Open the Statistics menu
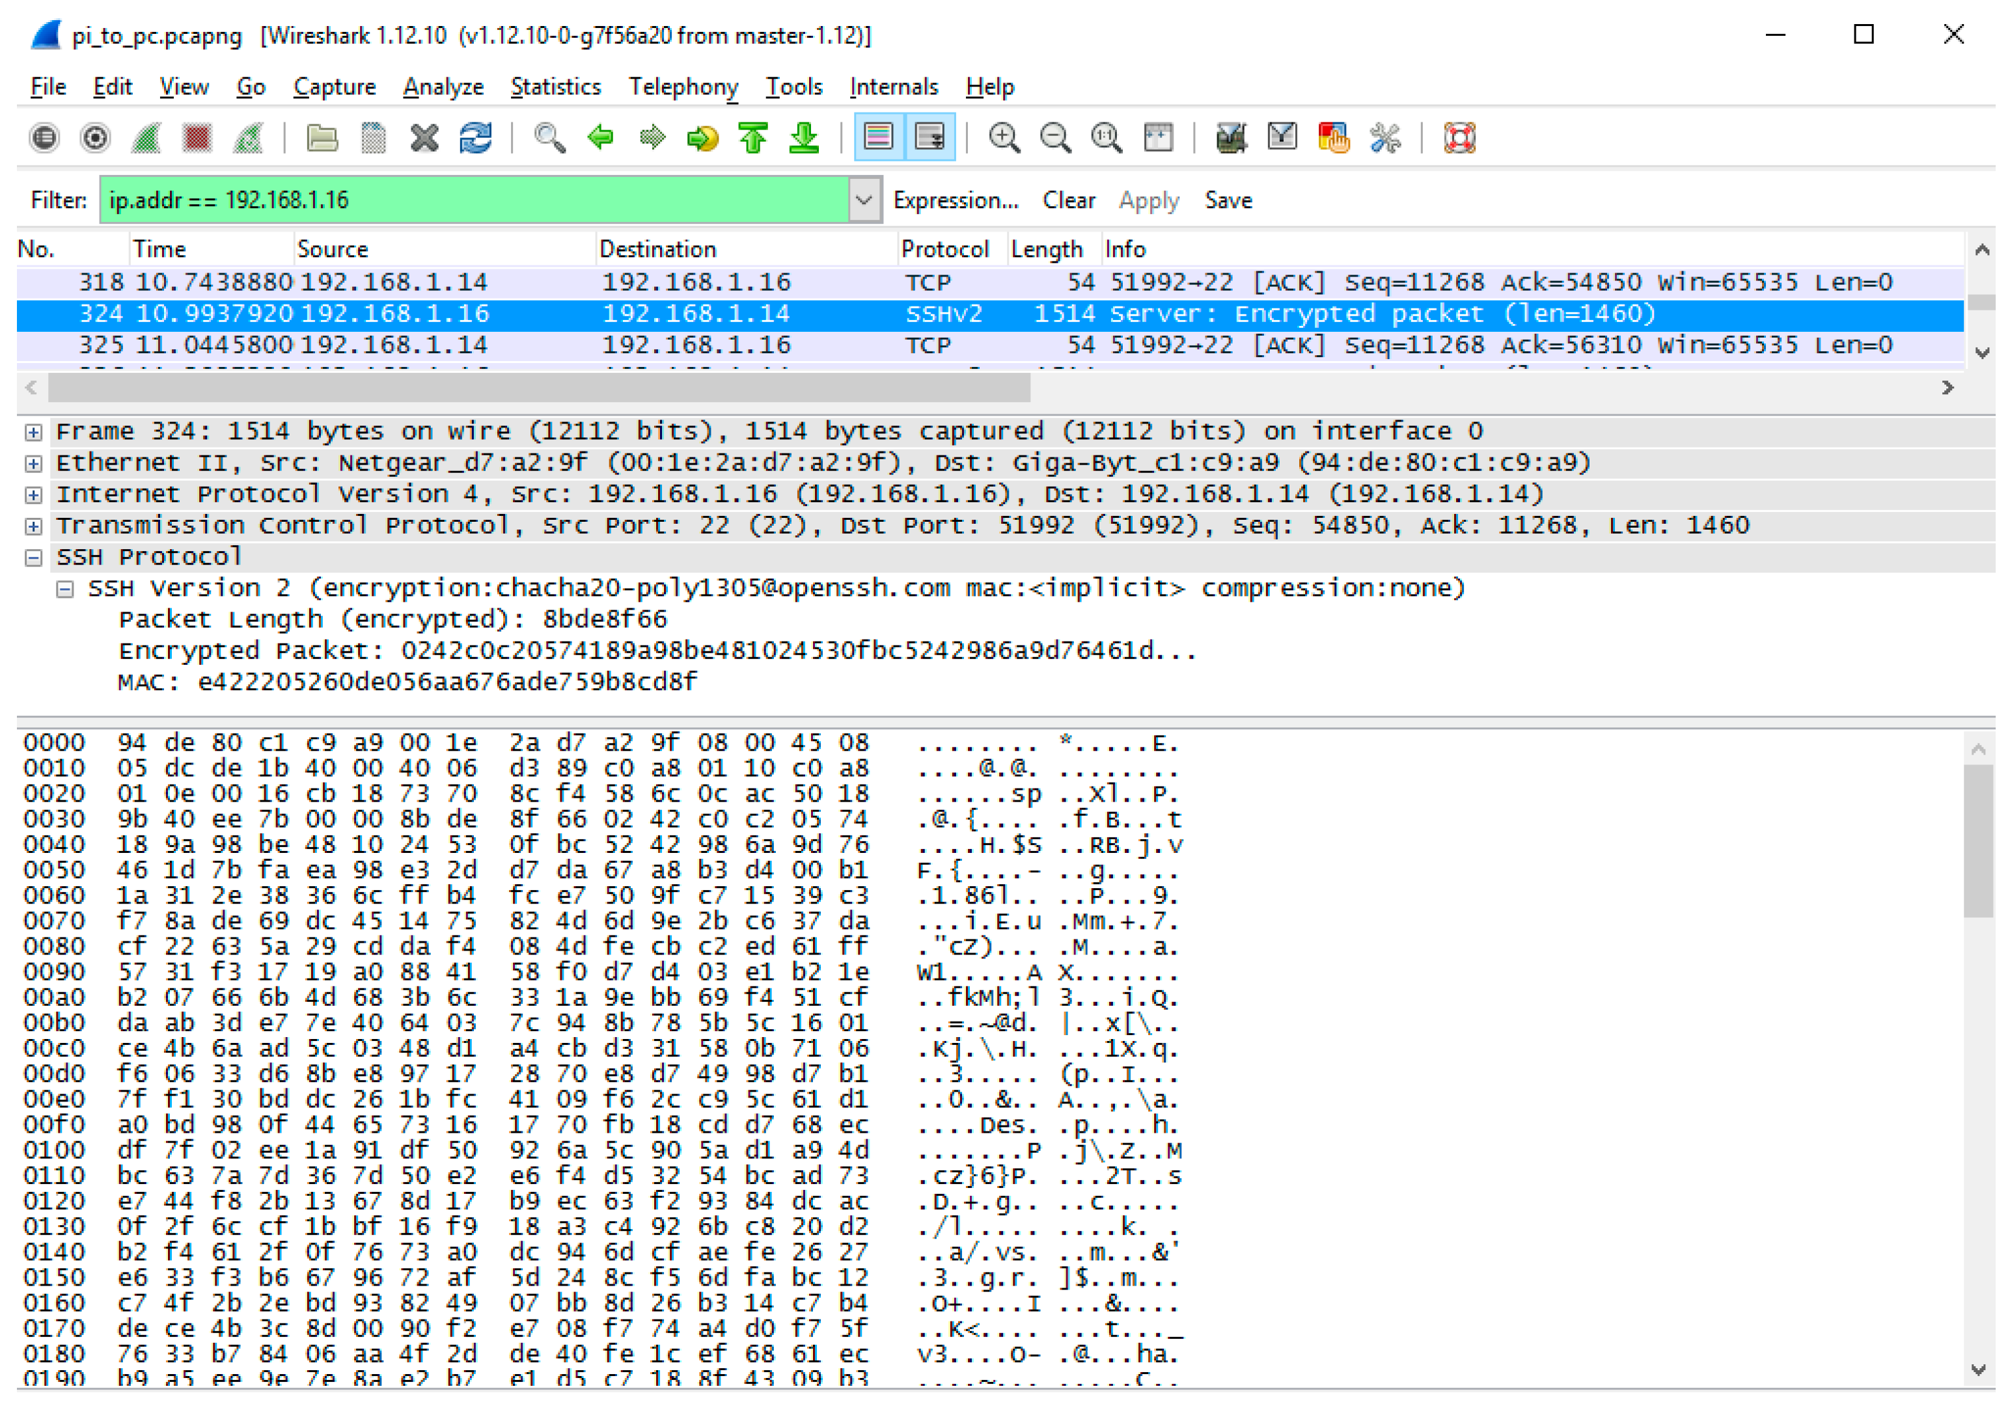Image resolution: width=2010 pixels, height=1404 pixels. [x=556, y=87]
